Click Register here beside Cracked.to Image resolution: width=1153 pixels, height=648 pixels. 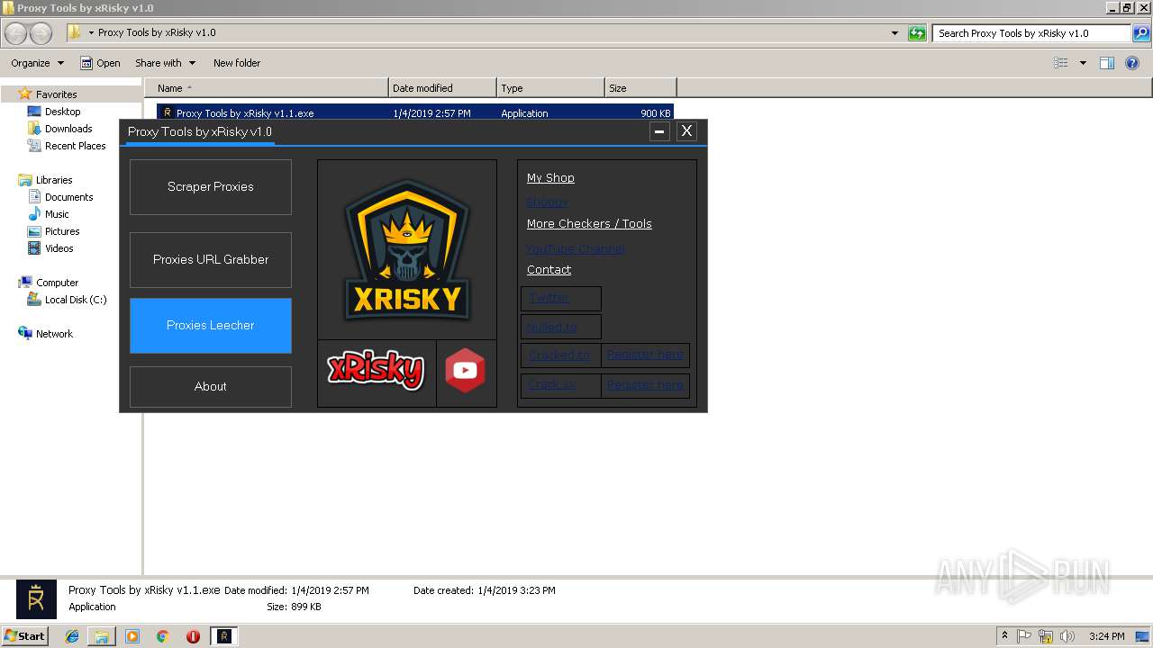pos(645,355)
